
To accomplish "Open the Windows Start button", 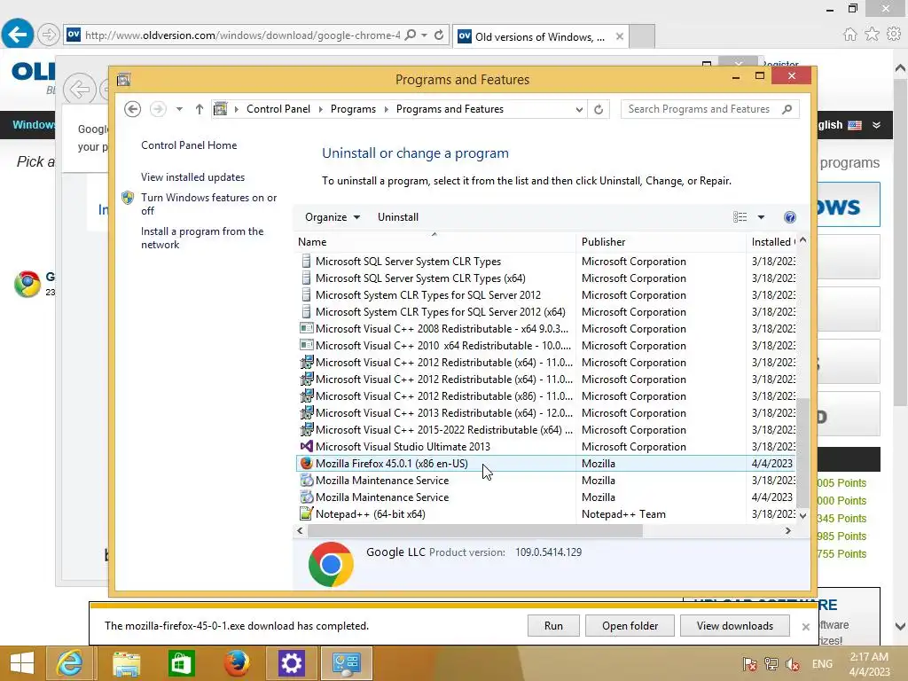I will (x=22, y=663).
